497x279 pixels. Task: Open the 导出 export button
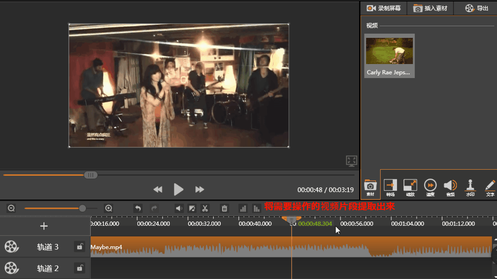476,8
